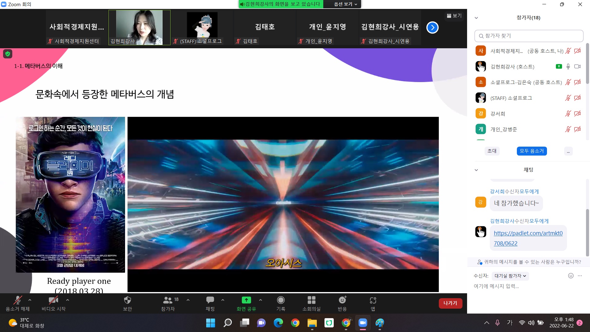The width and height of the screenshot is (590, 332).
Task: Open the 옵션 보기 dropdown at top
Action: coord(346,4)
